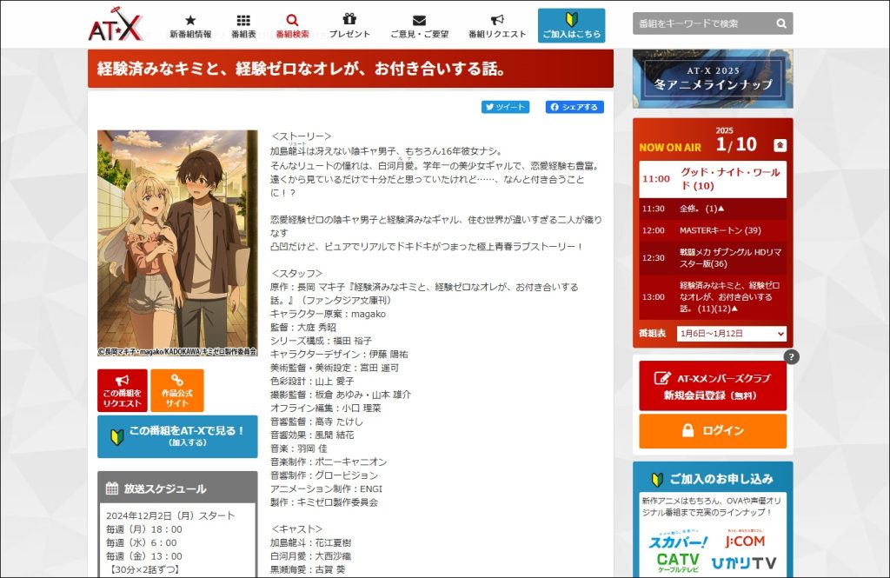890x578 pixels.
Task: Click the calendar icon beside 放送スケジュール
Action: click(112, 488)
